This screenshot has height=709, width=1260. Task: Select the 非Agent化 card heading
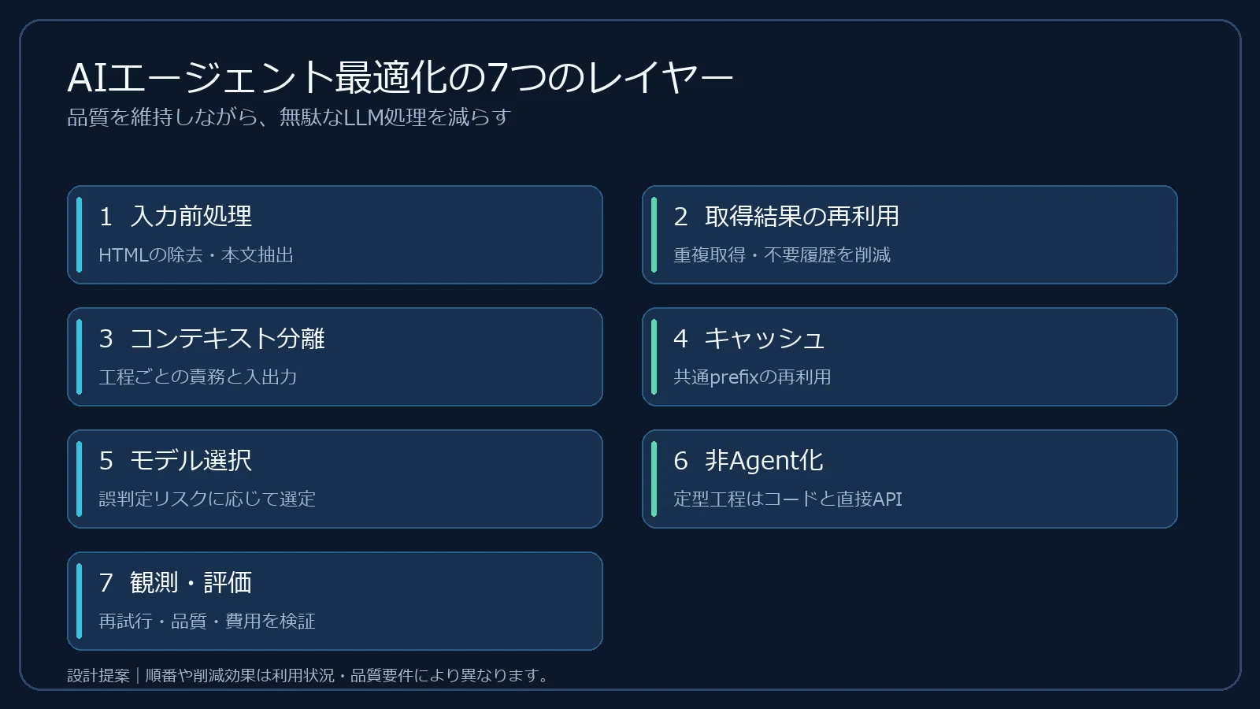[x=764, y=460]
